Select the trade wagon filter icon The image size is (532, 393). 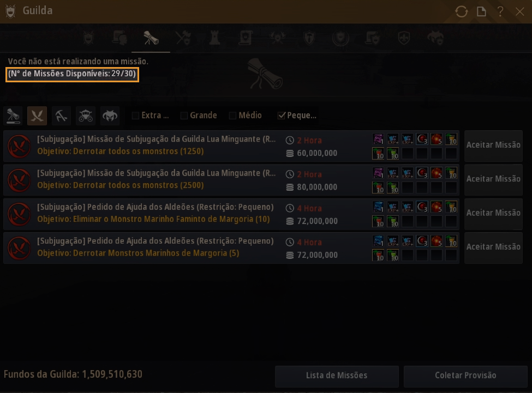tap(86, 116)
